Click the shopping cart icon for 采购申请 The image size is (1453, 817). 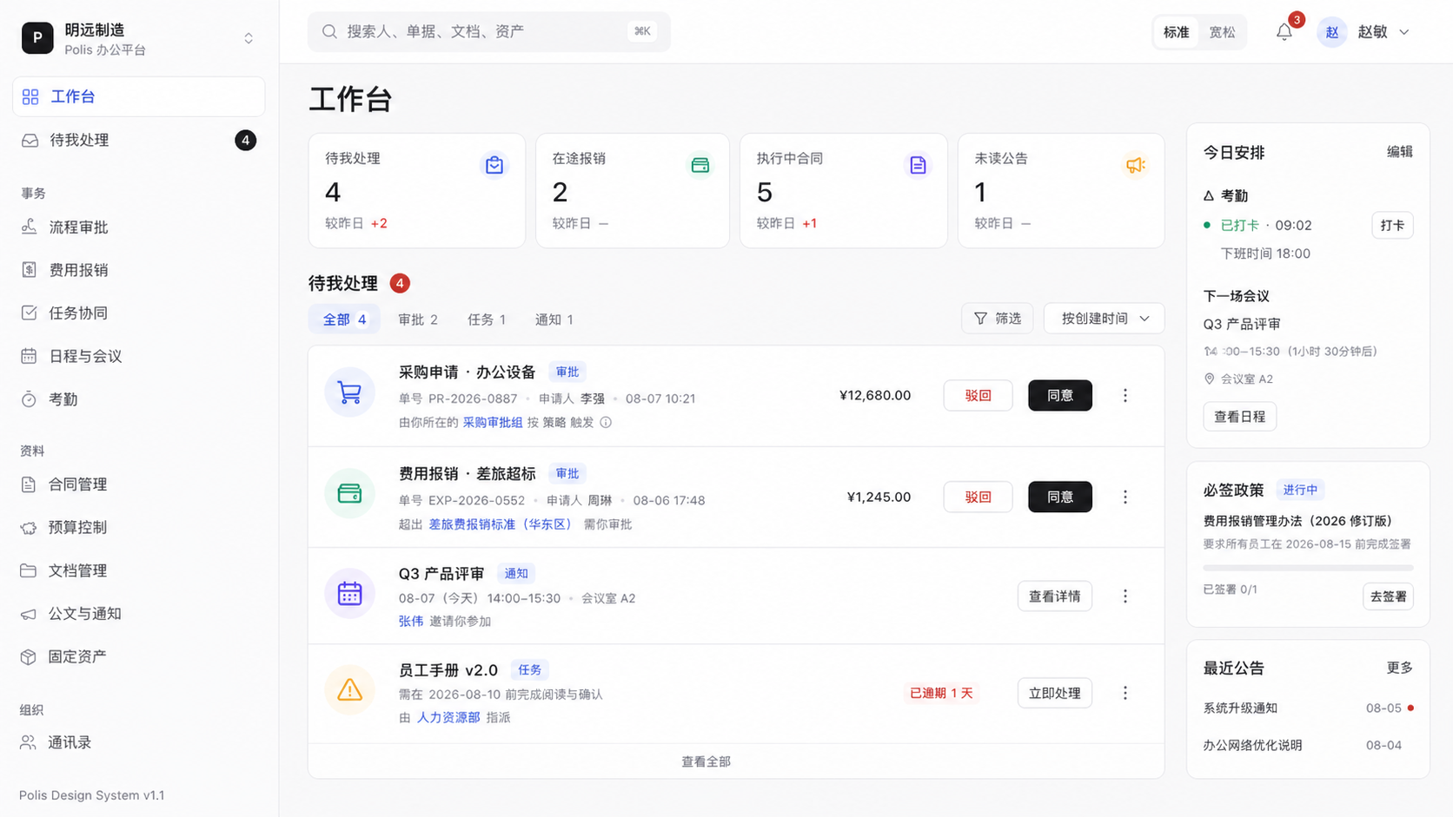[x=349, y=392]
